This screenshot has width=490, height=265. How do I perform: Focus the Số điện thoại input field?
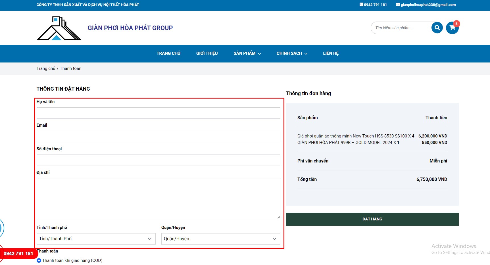click(158, 160)
